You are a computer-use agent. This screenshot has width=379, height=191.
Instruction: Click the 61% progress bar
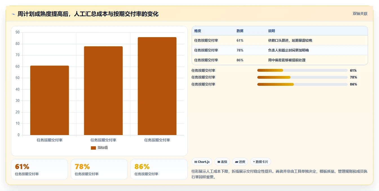pyautogui.click(x=302, y=70)
